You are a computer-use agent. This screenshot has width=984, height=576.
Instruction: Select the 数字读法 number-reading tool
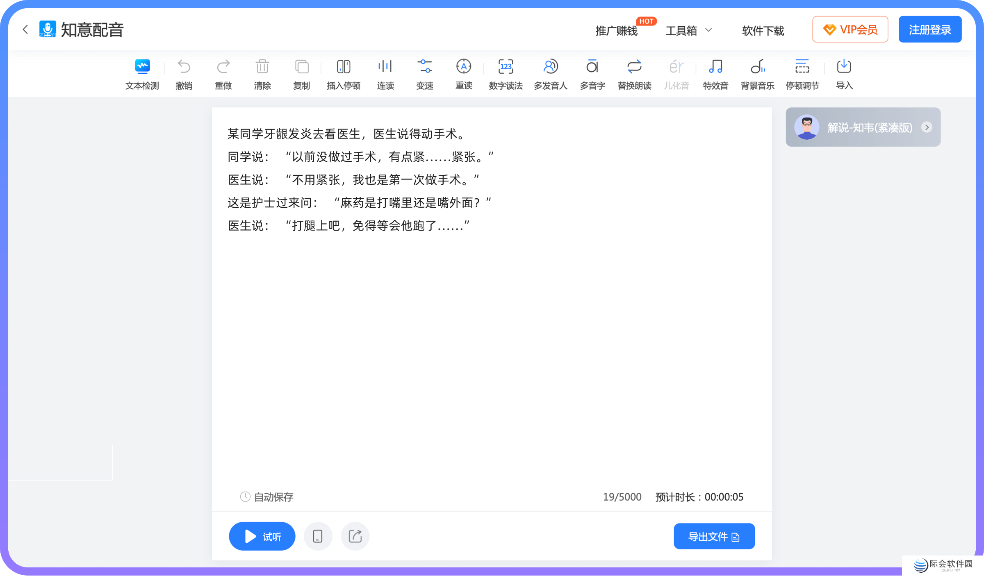pos(506,74)
